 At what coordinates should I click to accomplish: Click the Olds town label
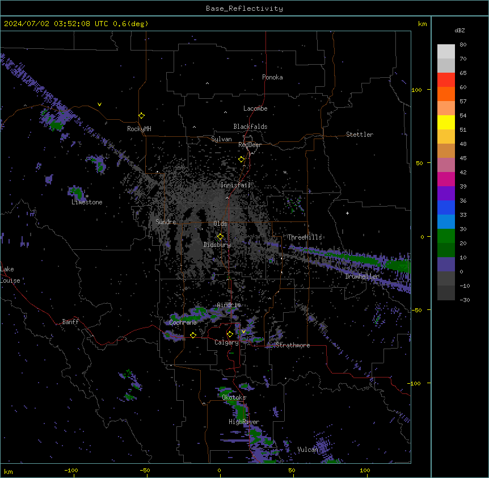pyautogui.click(x=220, y=224)
